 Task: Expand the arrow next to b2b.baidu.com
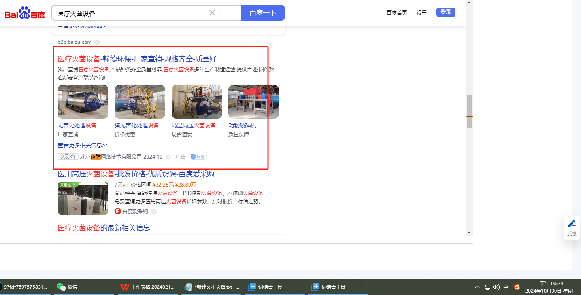(97, 42)
